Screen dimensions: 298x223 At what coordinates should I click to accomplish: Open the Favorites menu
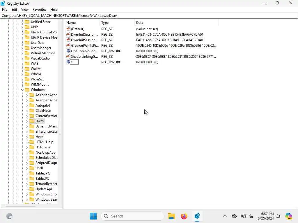(39, 10)
